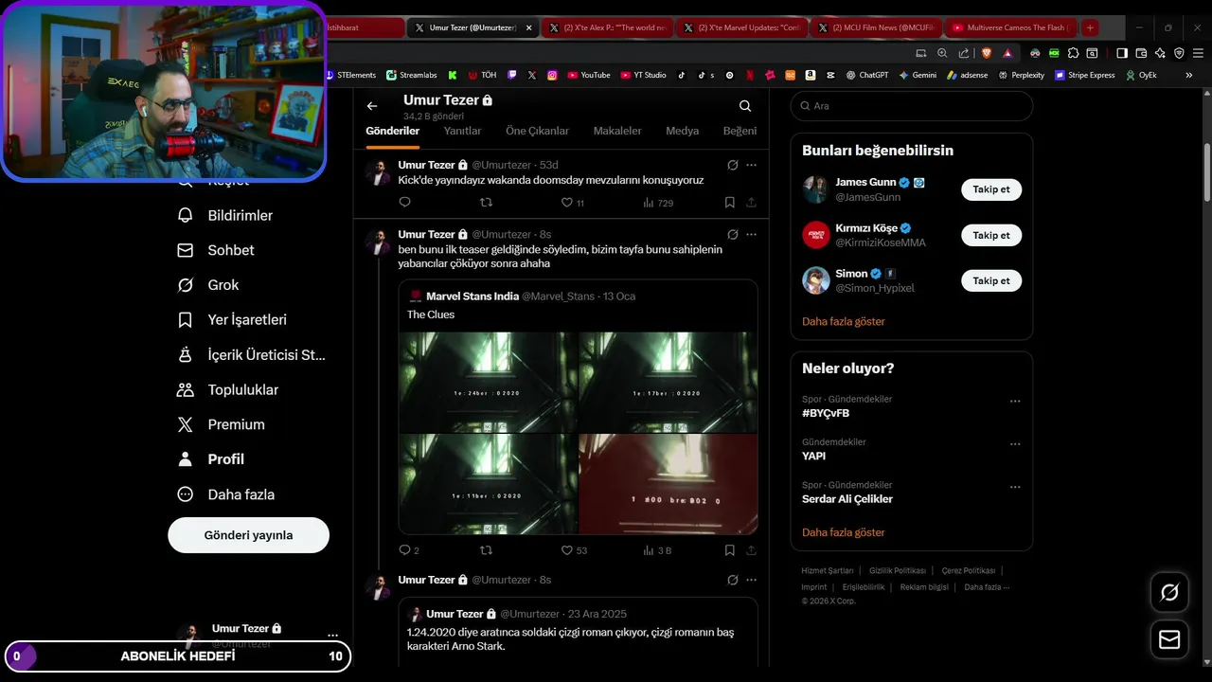Repost the Kick'de yayındayız post
The image size is (1212, 682).
pos(486,203)
